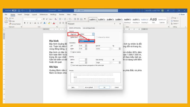
Task: Open the Alignment dropdown arrow
Action: (x=93, y=34)
